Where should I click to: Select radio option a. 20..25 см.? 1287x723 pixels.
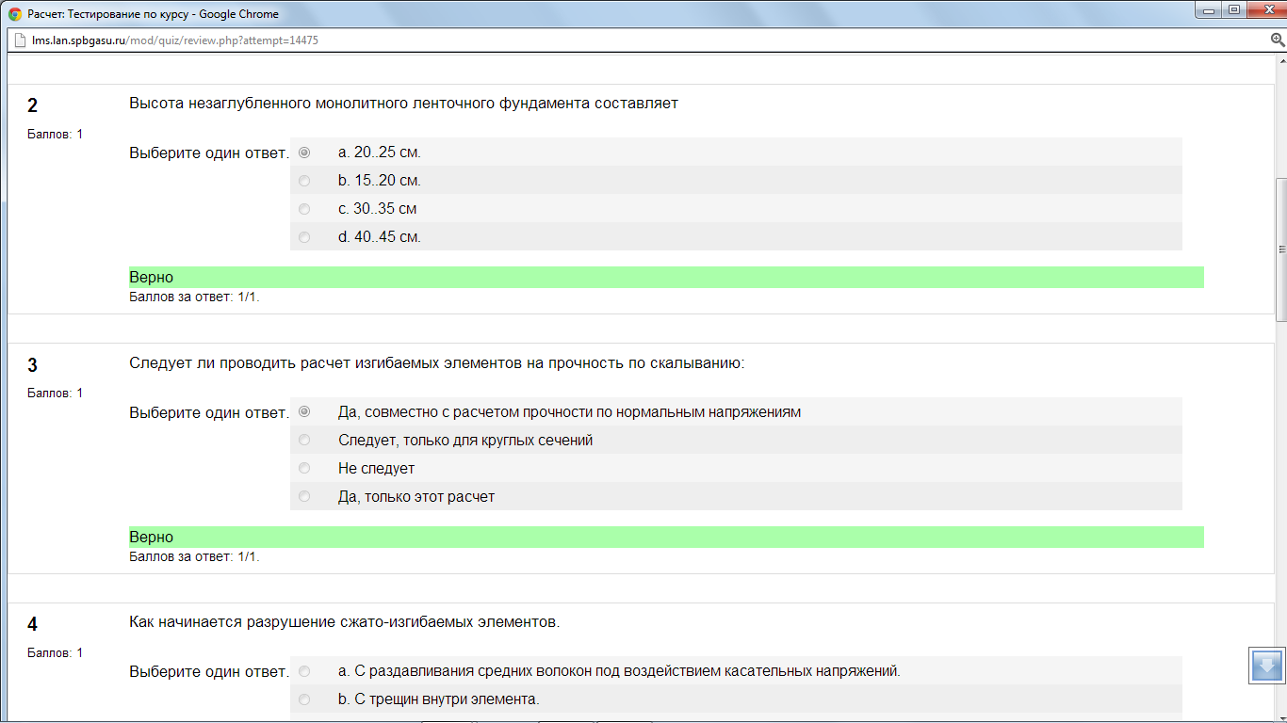click(304, 153)
